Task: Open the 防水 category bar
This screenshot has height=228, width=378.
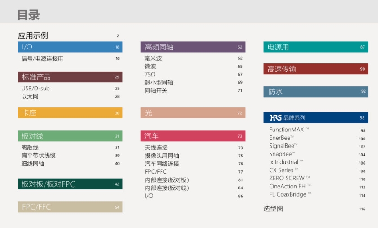Action: [x=315, y=92]
